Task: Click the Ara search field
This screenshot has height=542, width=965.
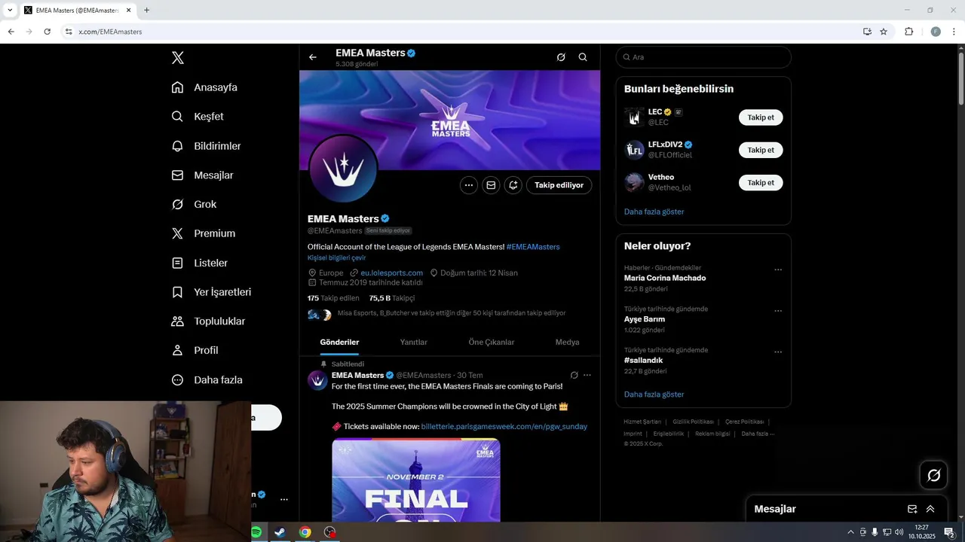Action: [x=703, y=57]
